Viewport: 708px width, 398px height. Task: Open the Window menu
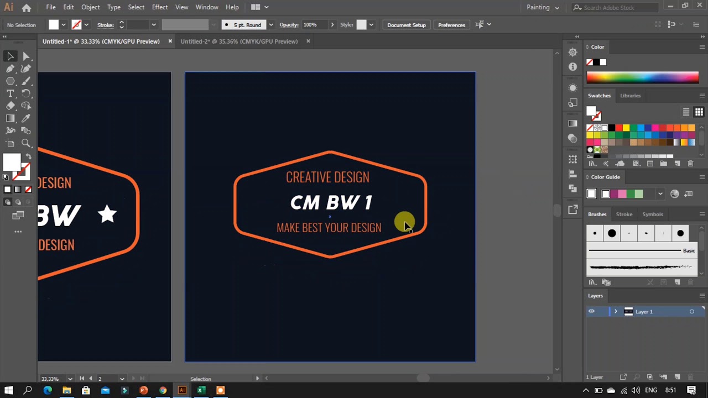[x=206, y=7]
